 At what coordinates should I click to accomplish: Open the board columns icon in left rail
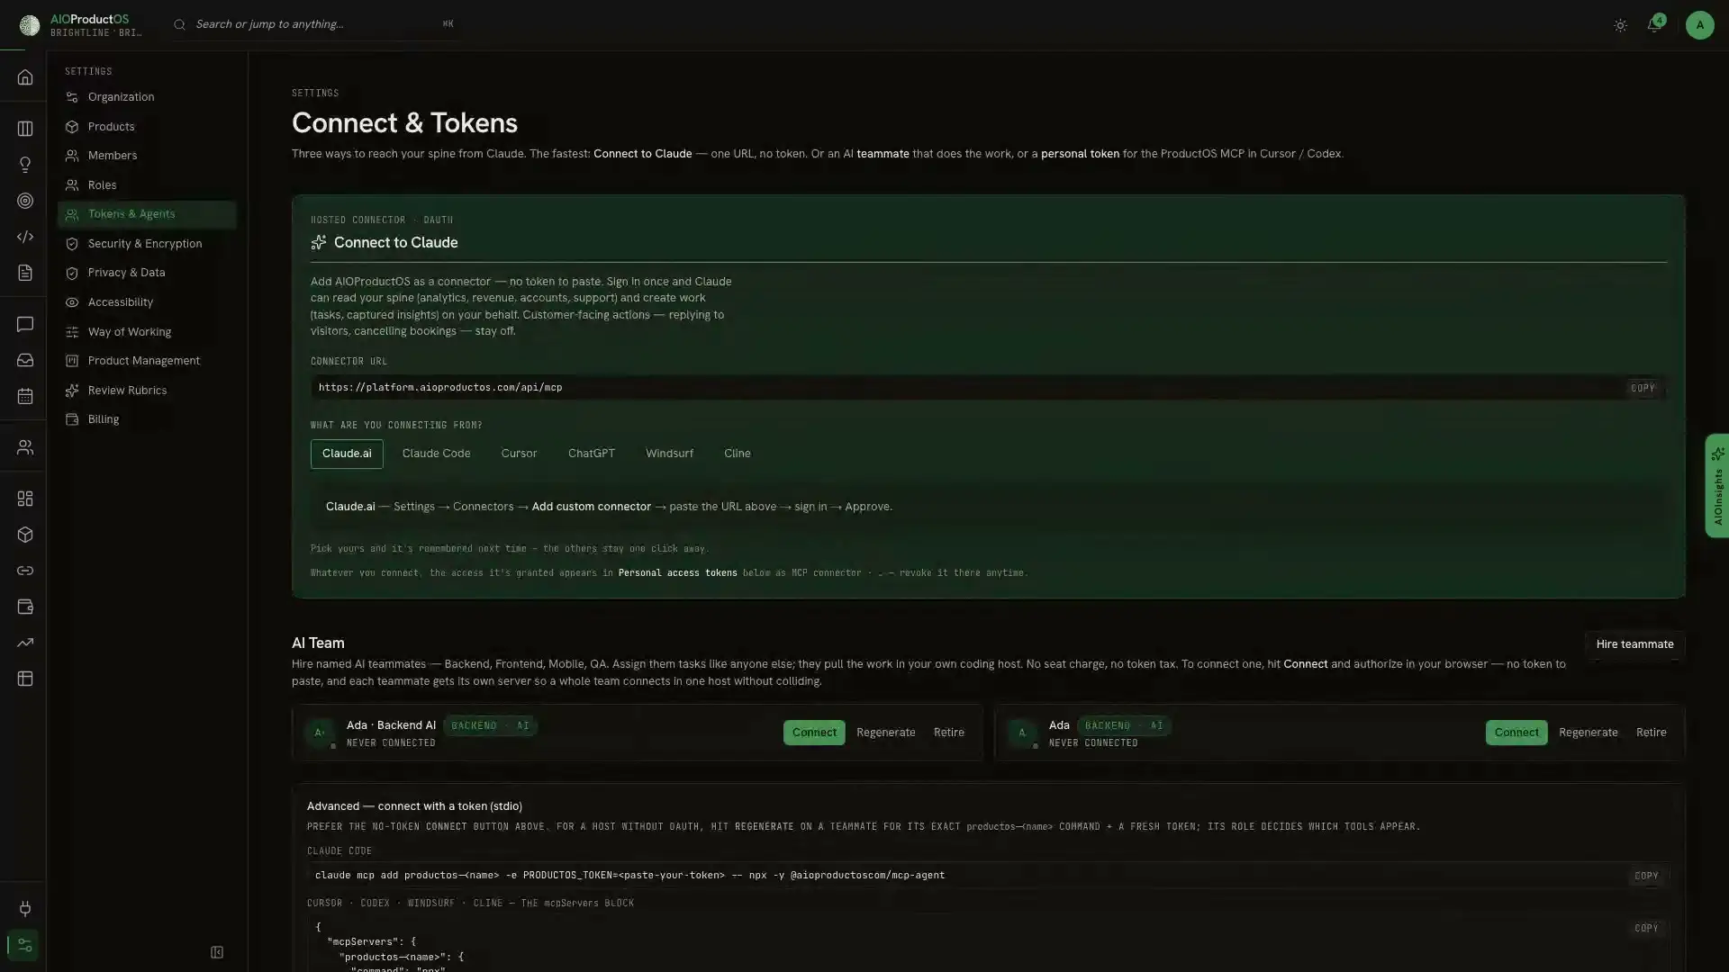pyautogui.click(x=25, y=129)
